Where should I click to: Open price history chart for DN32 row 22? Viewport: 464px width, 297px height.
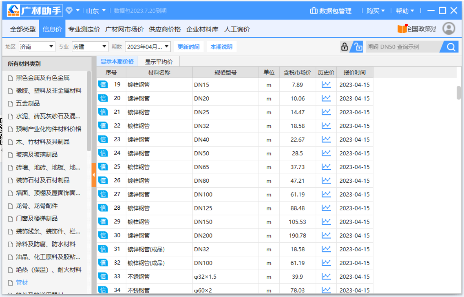326,125
